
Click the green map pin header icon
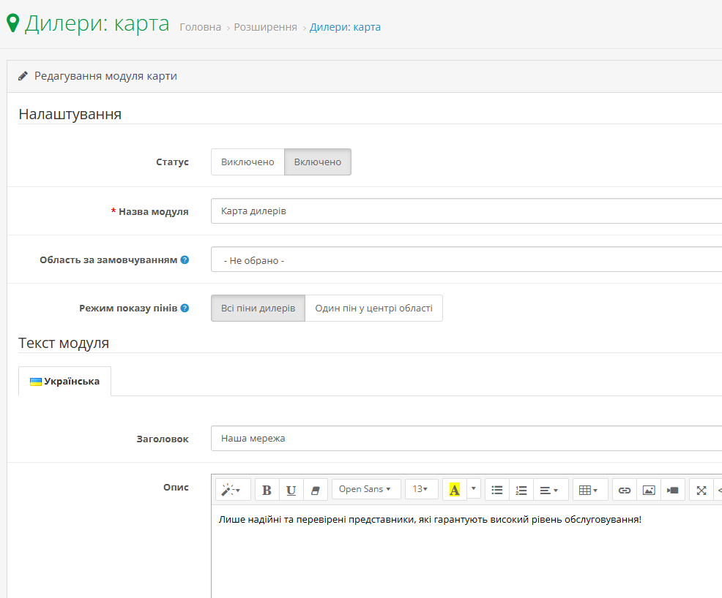pos(13,23)
